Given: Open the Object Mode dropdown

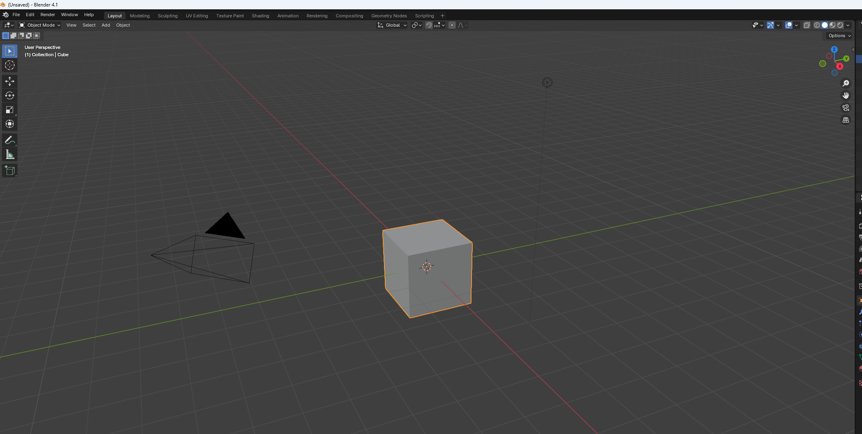Looking at the screenshot, I should click(x=40, y=25).
